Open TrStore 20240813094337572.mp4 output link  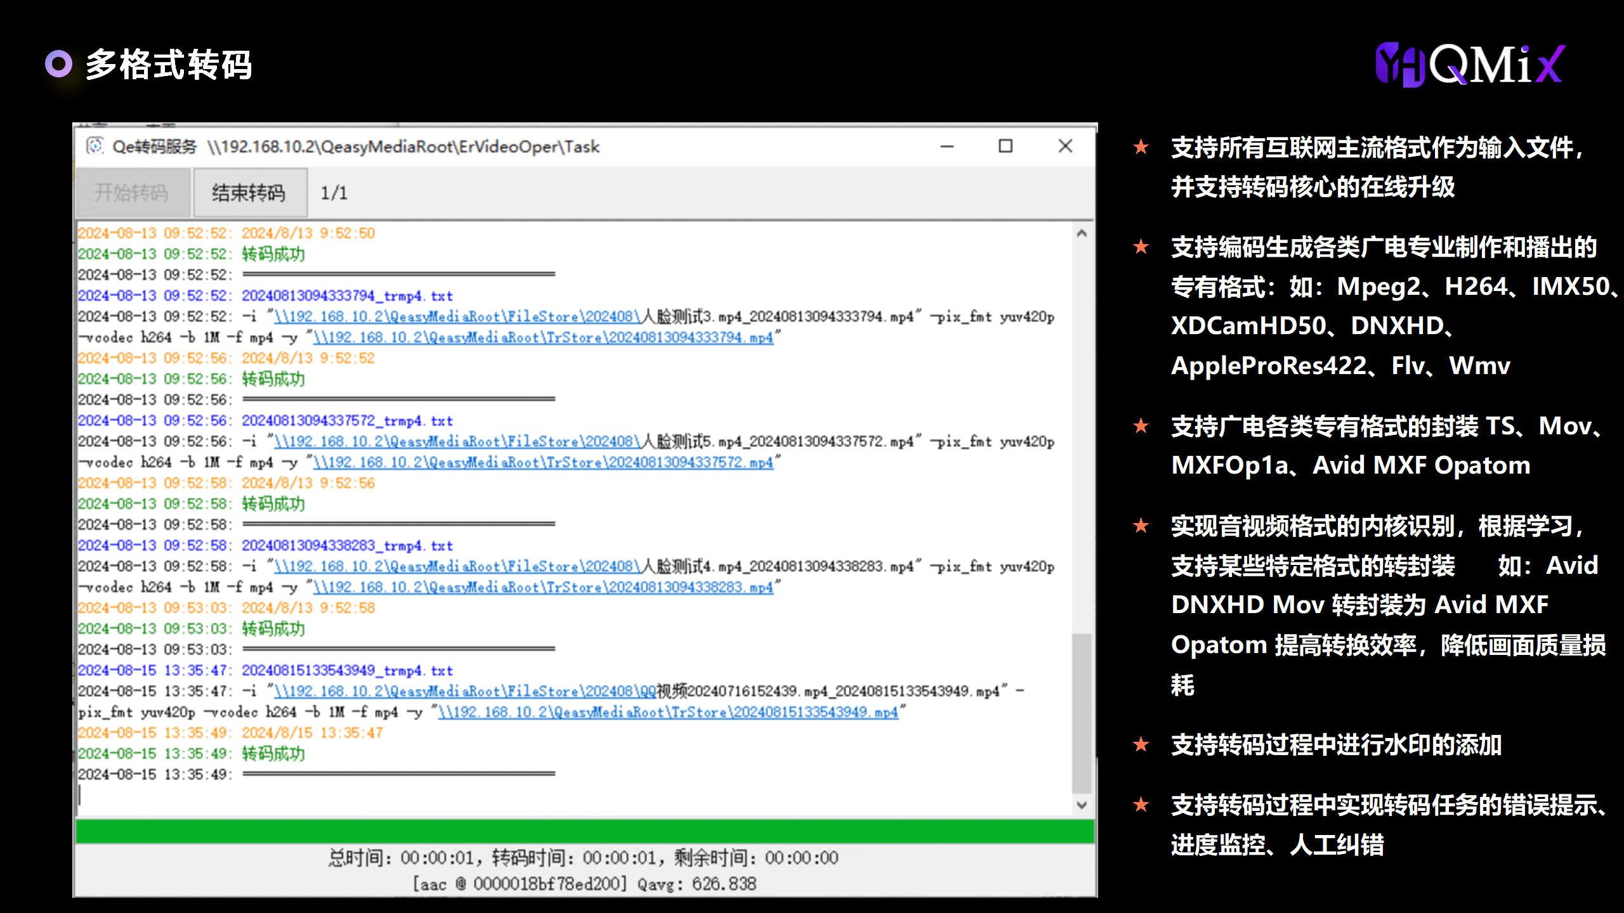[x=543, y=463]
